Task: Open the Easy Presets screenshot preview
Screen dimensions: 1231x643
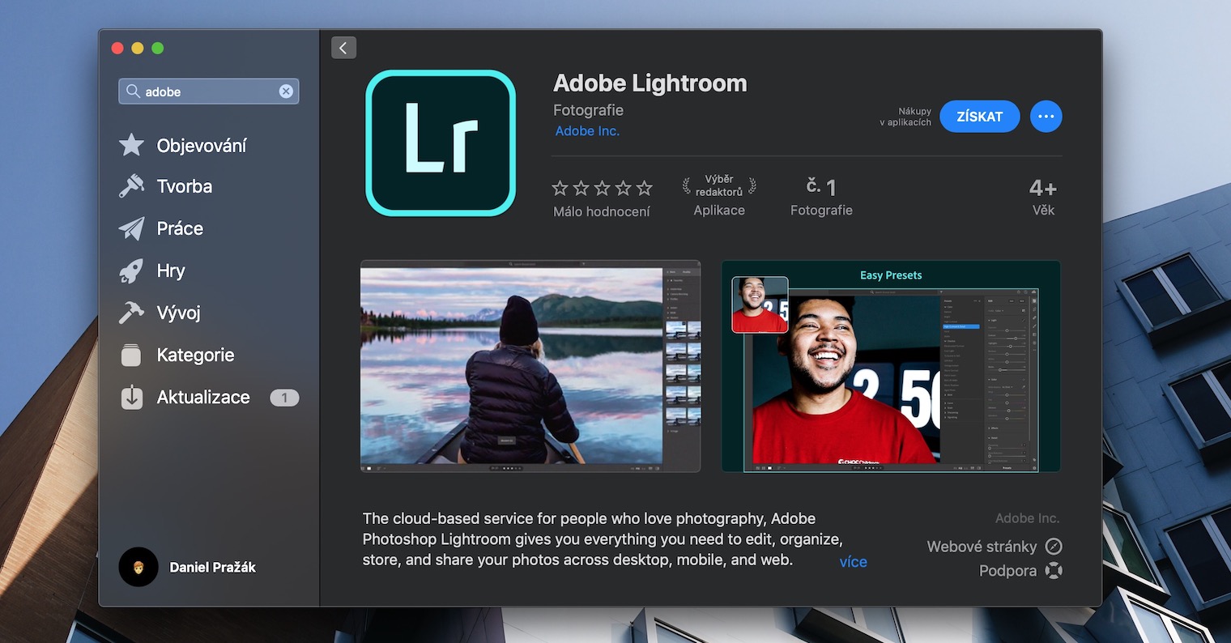Action: [891, 366]
